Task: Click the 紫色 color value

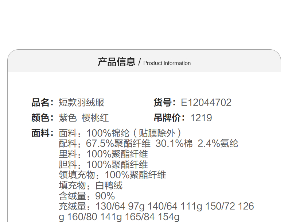Action: pyautogui.click(x=68, y=118)
